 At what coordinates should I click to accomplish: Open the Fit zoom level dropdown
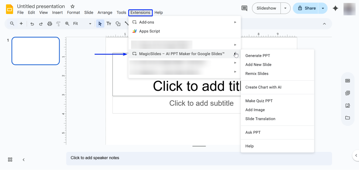82,24
